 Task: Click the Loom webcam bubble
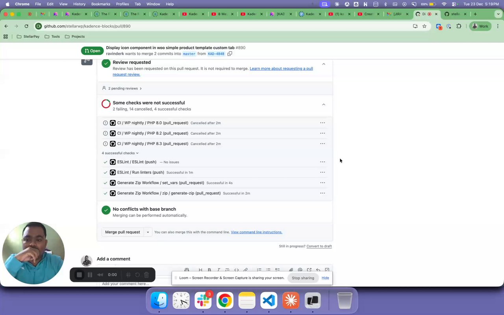coord(33,253)
